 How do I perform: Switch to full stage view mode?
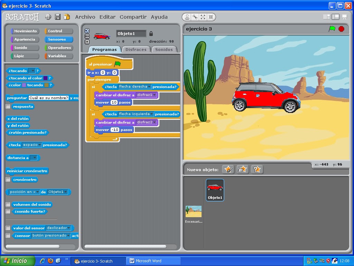pos(335,17)
